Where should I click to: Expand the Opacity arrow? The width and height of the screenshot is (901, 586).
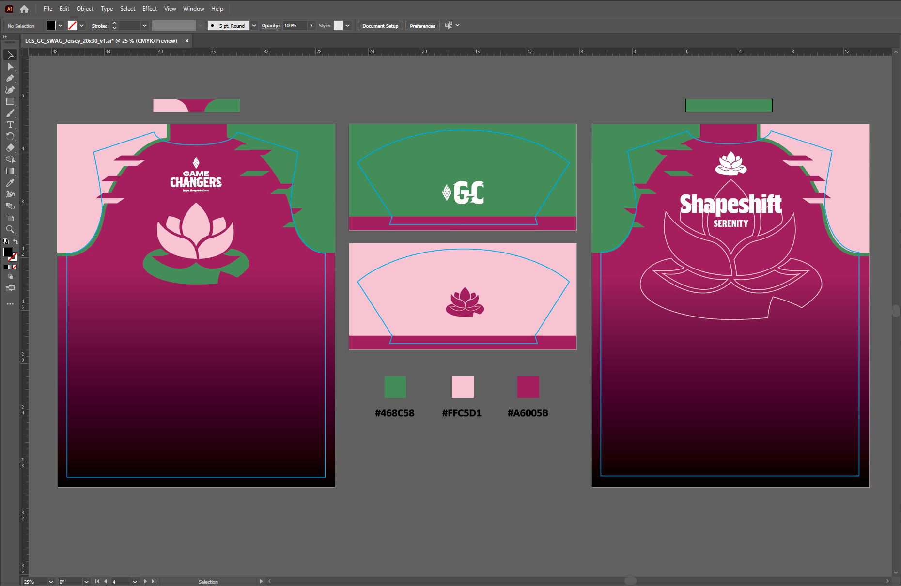[x=311, y=26]
